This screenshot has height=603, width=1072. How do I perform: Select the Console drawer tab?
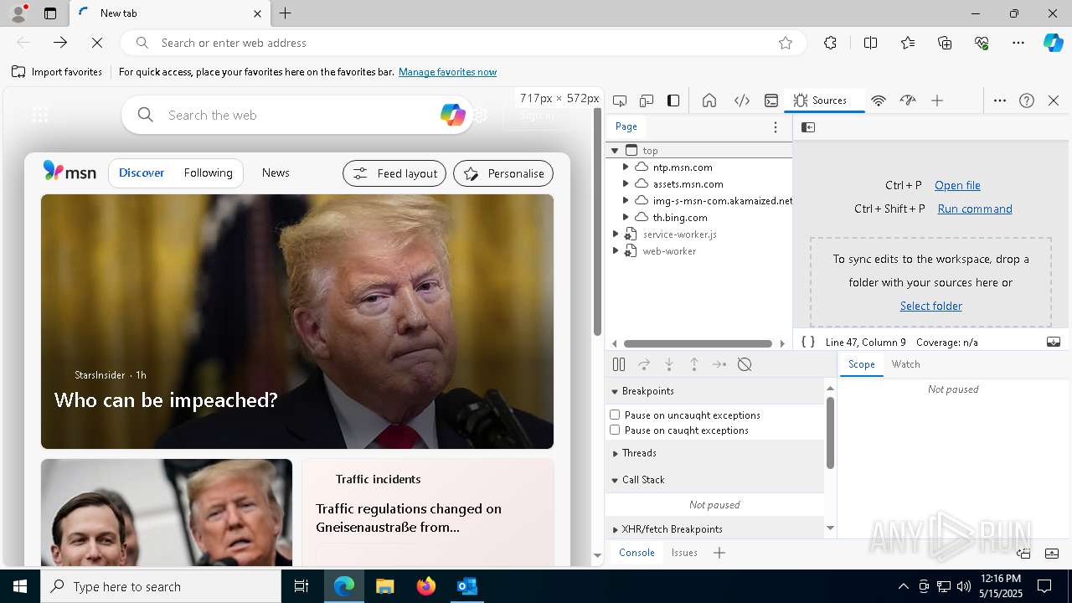(x=636, y=553)
